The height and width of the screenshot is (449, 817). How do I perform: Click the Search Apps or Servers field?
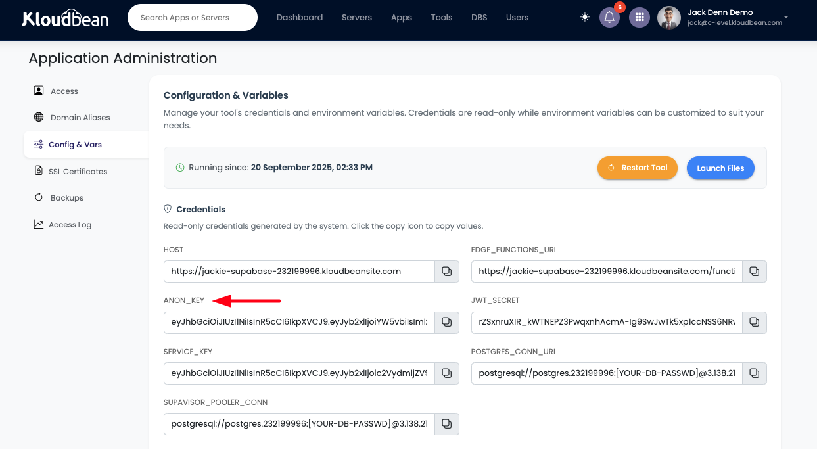click(x=192, y=18)
